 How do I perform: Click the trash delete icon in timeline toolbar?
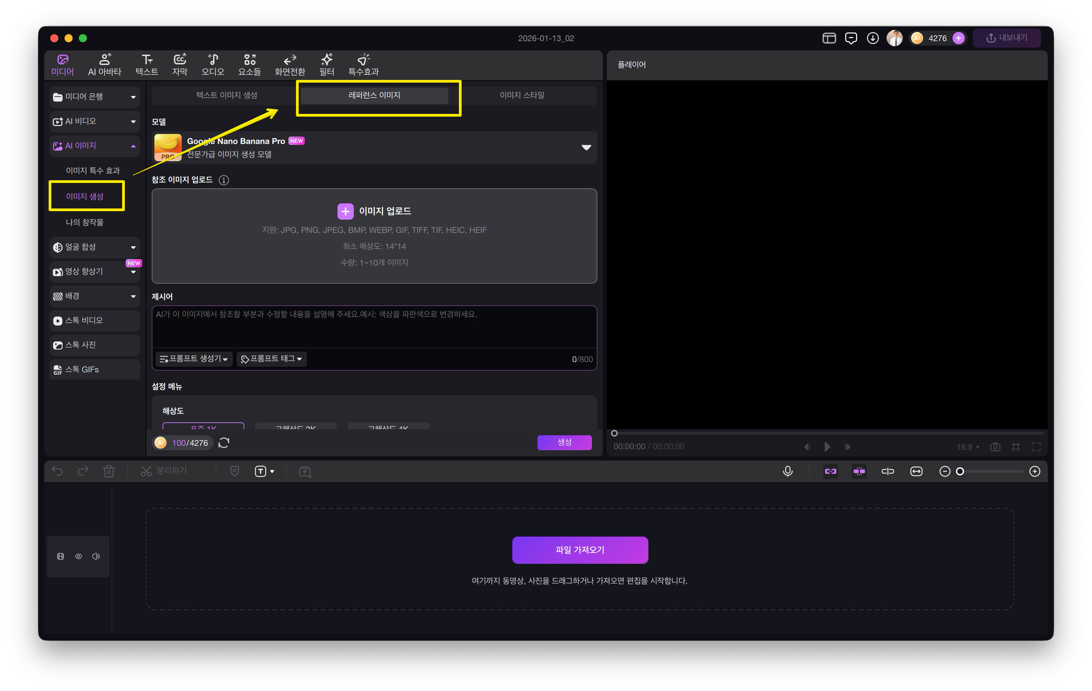[x=109, y=471]
